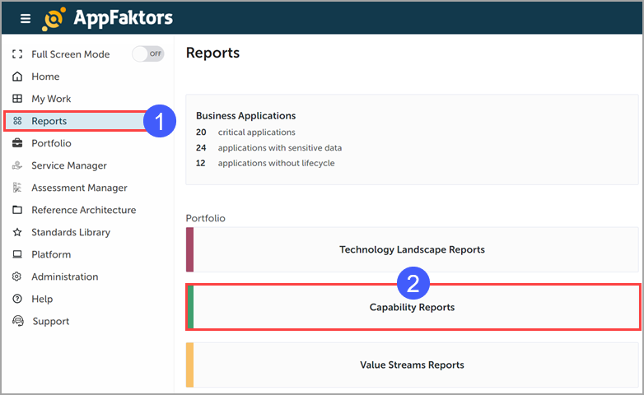Open the Reports menu item
The height and width of the screenshot is (395, 644).
pyautogui.click(x=49, y=121)
